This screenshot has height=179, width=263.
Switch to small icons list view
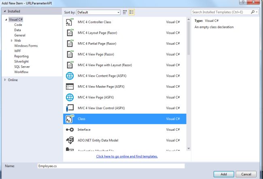131,12
